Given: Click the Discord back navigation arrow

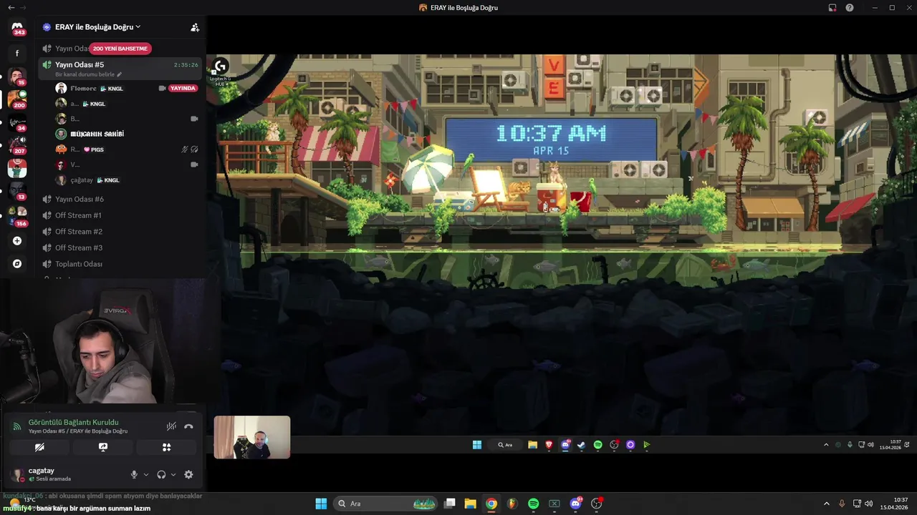Looking at the screenshot, I should [11, 7].
